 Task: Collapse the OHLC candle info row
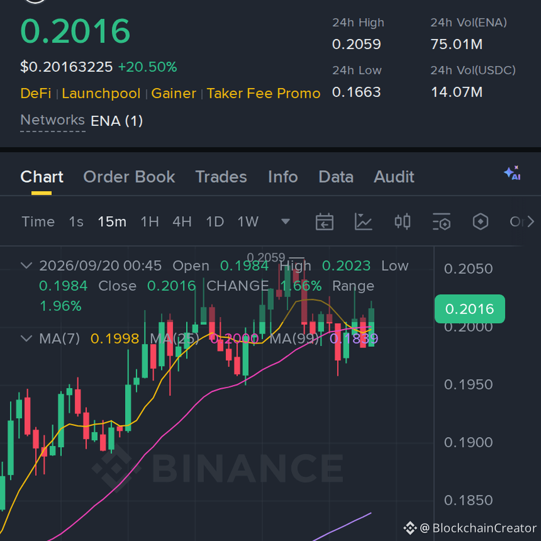27,265
